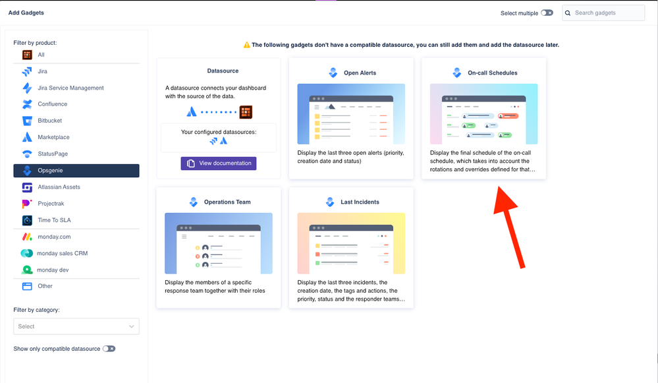Click the monday dev green icon
The height and width of the screenshot is (383, 658).
[27, 270]
